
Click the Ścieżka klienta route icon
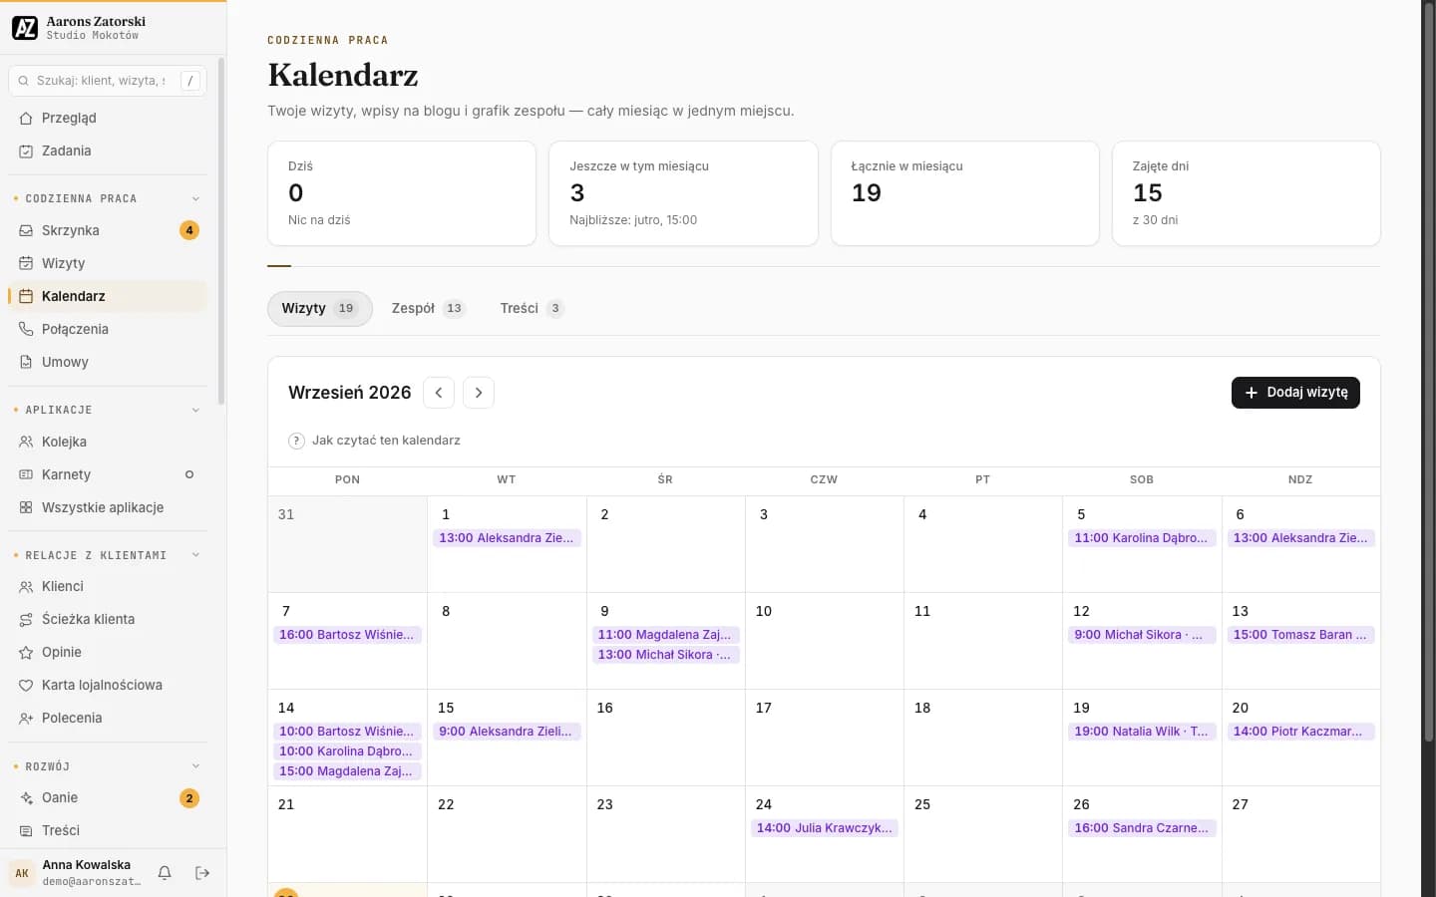point(26,619)
